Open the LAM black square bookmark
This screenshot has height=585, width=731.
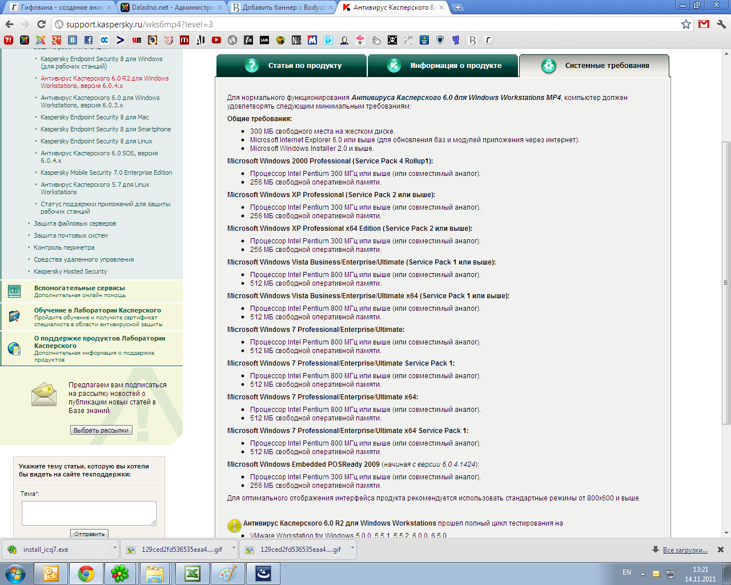pyautogui.click(x=264, y=40)
